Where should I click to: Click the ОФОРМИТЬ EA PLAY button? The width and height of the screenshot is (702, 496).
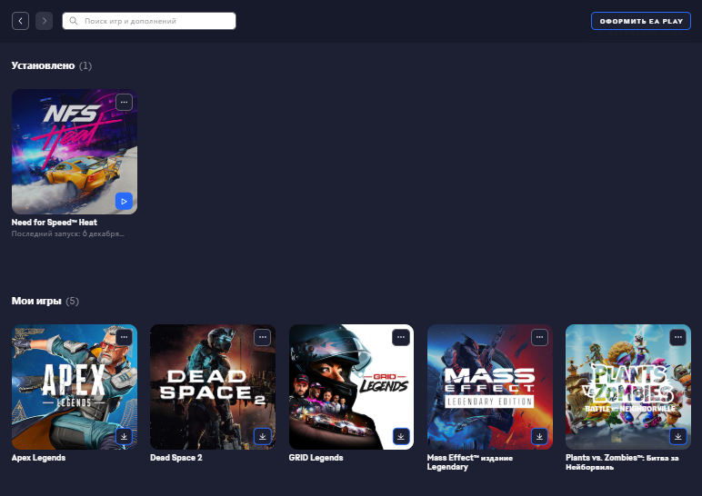[x=641, y=21]
